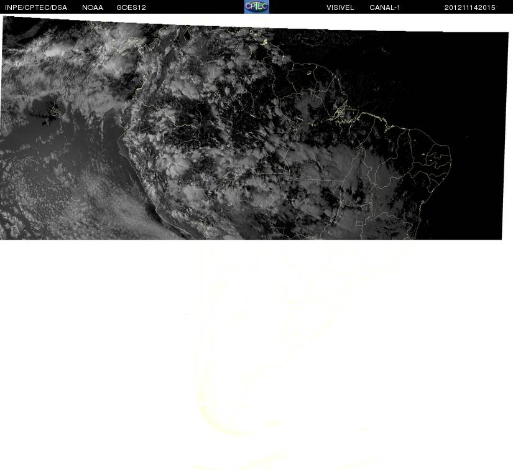The height and width of the screenshot is (470, 513).
Task: Click the GOES12 satellite image of South America
Action: (x=254, y=128)
